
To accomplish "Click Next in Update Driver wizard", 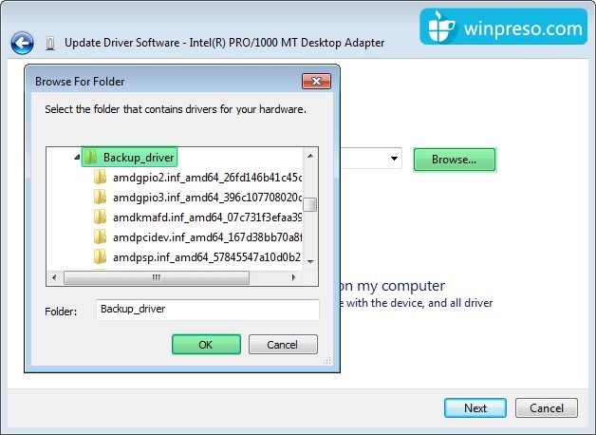I will 475,408.
